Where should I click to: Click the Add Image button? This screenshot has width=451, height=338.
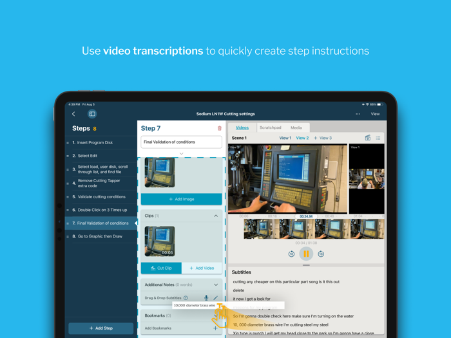181,199
